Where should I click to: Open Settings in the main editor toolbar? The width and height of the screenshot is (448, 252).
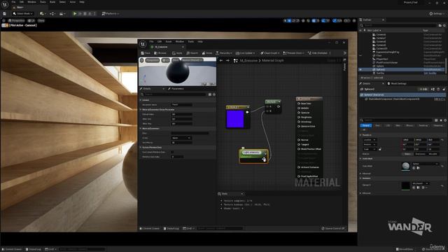[437, 13]
